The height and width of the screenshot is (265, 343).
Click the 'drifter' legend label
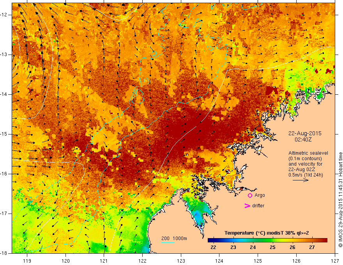[258, 206]
